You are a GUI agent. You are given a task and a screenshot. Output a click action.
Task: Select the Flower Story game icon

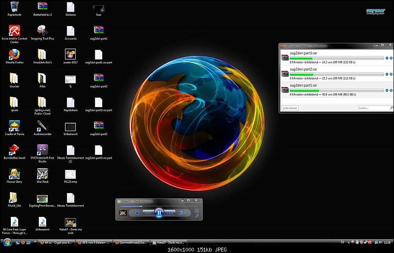coord(14,176)
